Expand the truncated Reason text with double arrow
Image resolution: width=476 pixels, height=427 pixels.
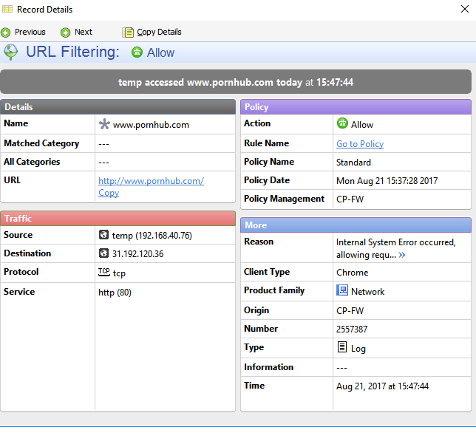pyautogui.click(x=402, y=255)
